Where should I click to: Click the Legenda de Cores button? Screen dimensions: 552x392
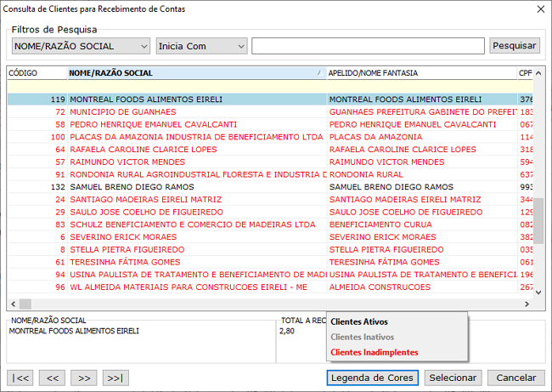(x=372, y=378)
